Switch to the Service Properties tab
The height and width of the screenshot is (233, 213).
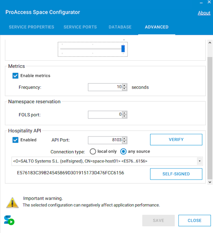(x=31, y=27)
